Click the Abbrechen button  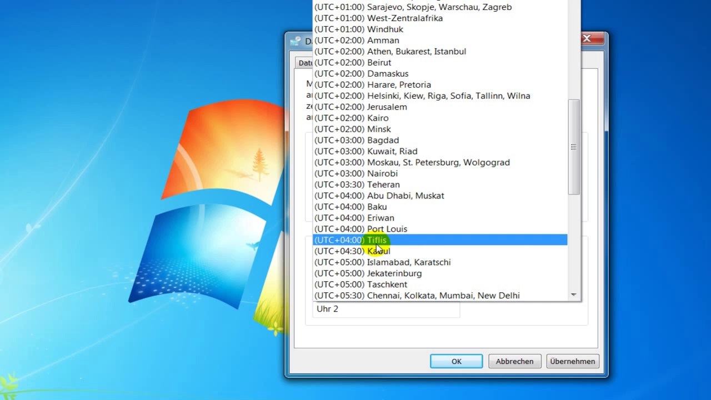(x=514, y=361)
